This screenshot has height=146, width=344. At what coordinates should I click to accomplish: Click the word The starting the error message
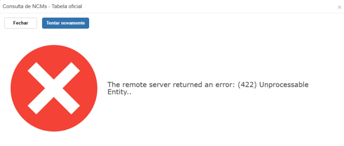point(113,85)
